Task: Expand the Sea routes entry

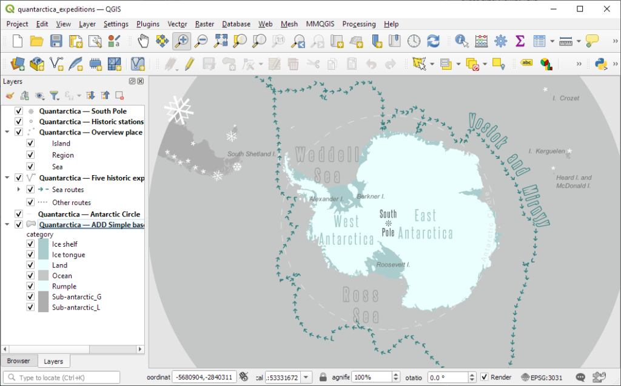Action: pos(19,190)
